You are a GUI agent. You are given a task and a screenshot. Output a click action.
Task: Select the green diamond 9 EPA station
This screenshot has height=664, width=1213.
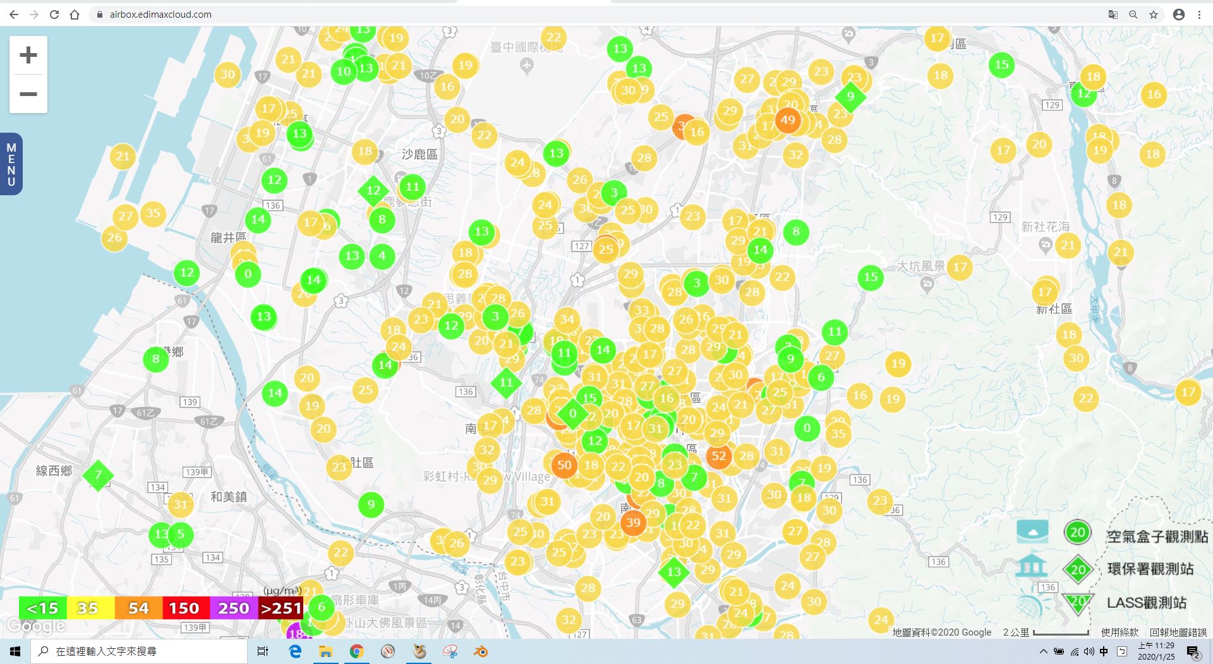(850, 97)
